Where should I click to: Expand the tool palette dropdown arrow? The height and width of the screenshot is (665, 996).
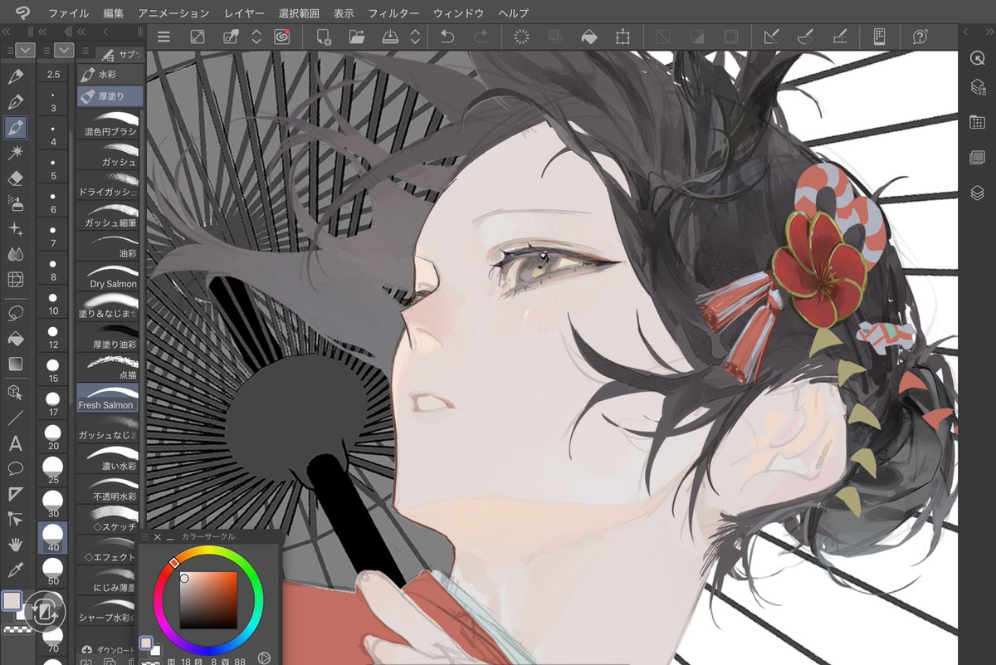pos(25,50)
